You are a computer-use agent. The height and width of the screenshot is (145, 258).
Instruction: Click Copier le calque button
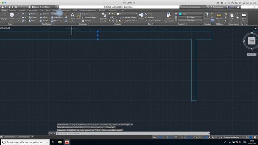click(x=130, y=21)
